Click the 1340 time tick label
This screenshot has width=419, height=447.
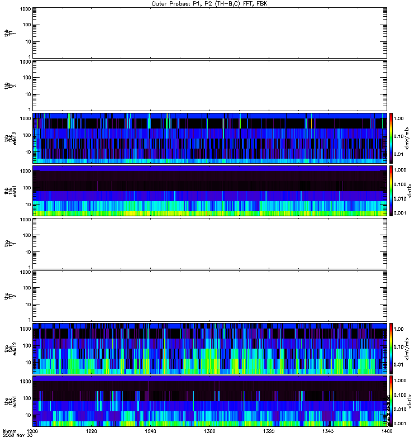328,431
